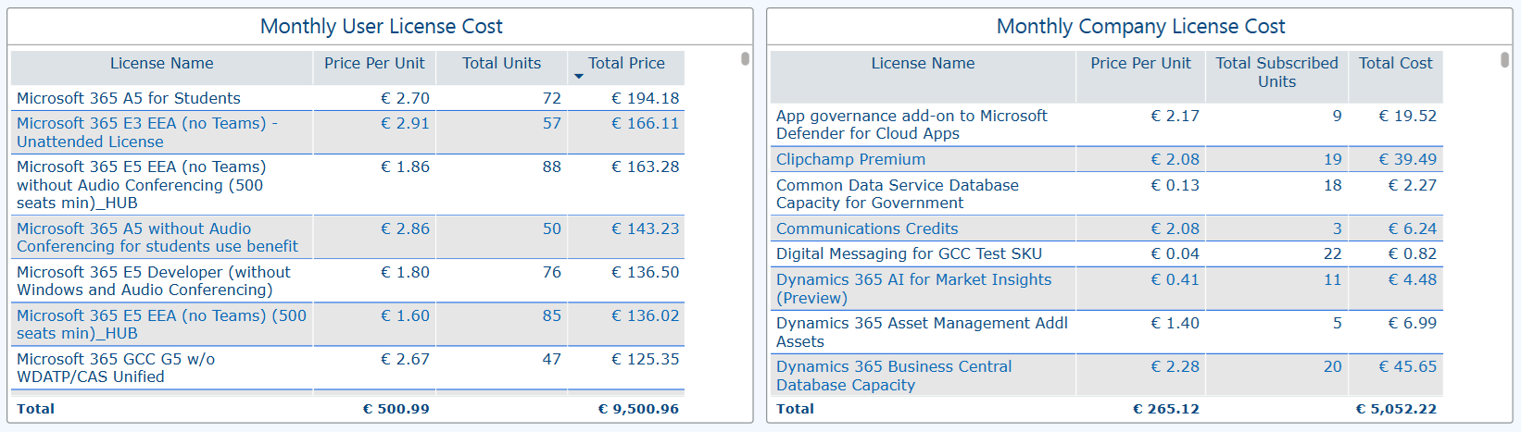This screenshot has height=432, width=1521.
Task: Sort user table by Price Per Unit header
Action: click(x=374, y=64)
